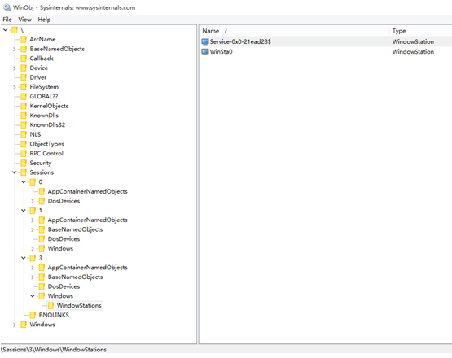Select AppContainerNamedObjects under session 0
This screenshot has height=358, width=452.
pos(87,191)
